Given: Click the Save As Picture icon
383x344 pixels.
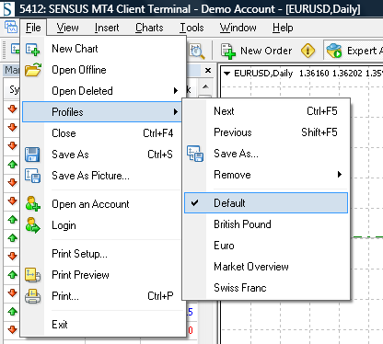Looking at the screenshot, I should [x=32, y=176].
